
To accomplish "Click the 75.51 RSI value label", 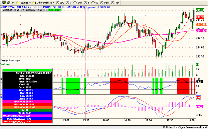I will (x=199, y=82).
